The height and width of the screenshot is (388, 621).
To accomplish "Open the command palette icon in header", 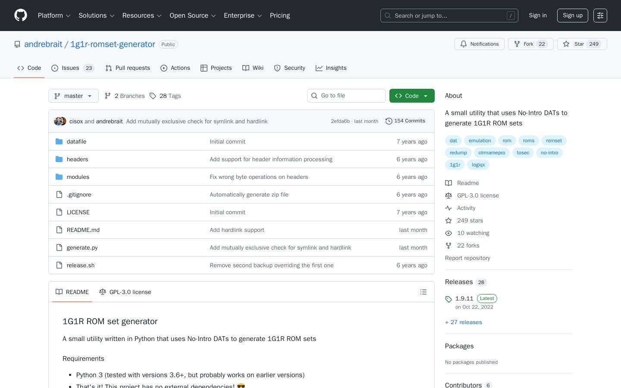I will 600,16.
